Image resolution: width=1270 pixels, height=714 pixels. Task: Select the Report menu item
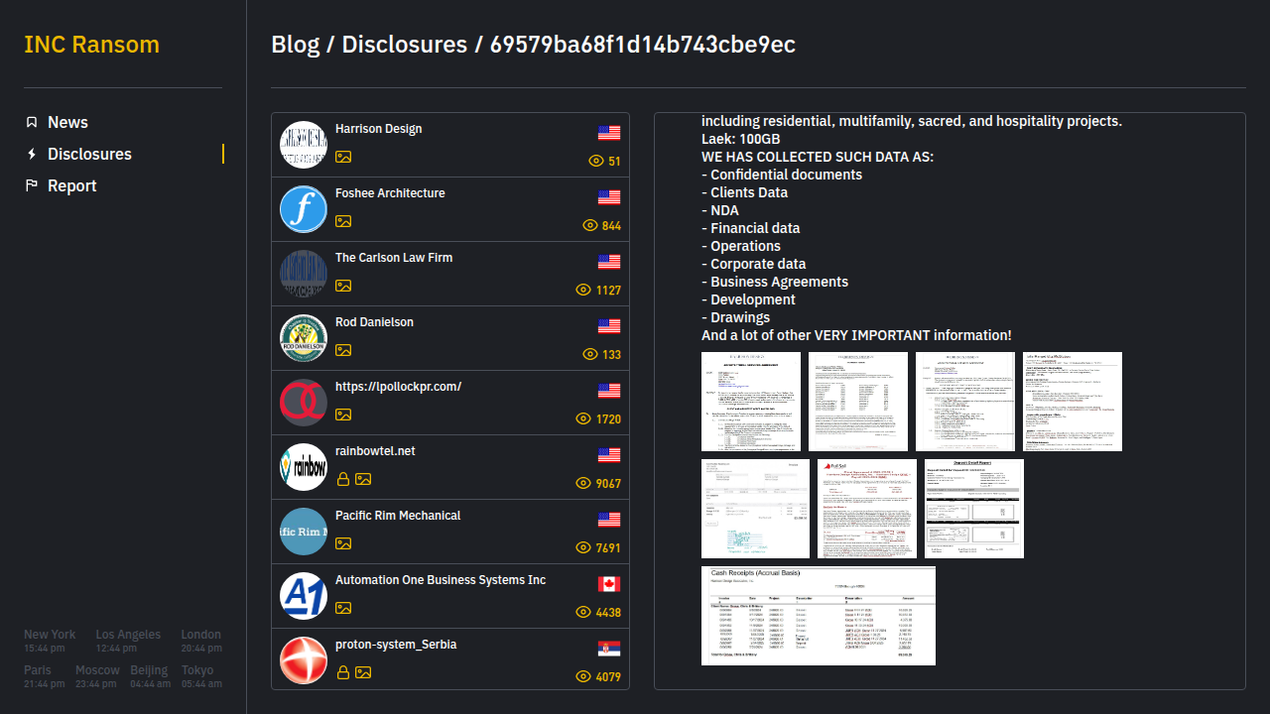71,185
